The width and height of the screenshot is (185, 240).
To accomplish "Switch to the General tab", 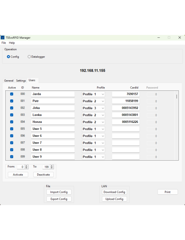I will coord(9,81).
